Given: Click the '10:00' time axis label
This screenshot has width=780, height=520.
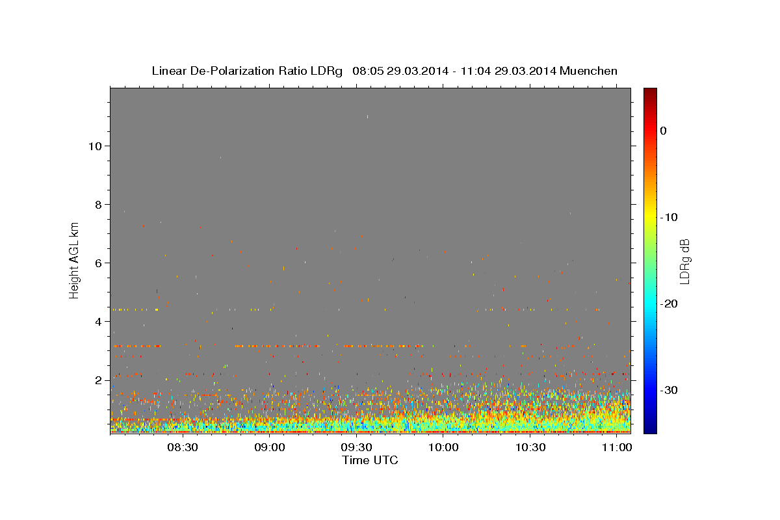Looking at the screenshot, I should 443,447.
